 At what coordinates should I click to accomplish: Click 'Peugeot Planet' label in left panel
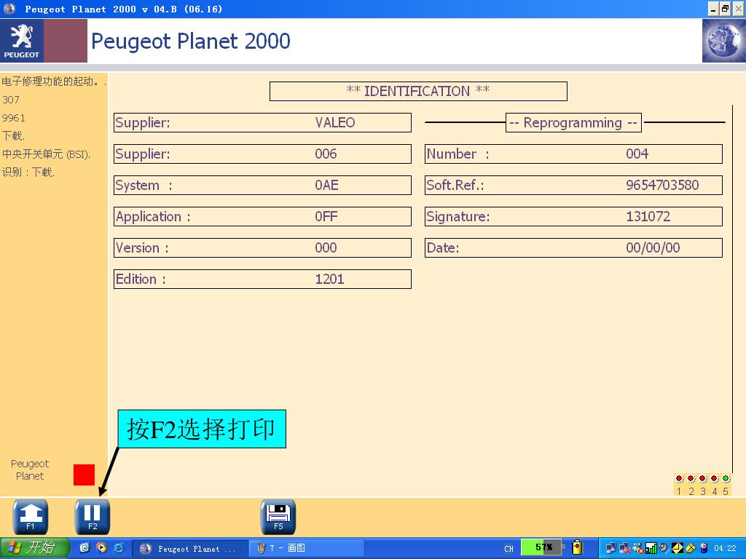pos(30,469)
